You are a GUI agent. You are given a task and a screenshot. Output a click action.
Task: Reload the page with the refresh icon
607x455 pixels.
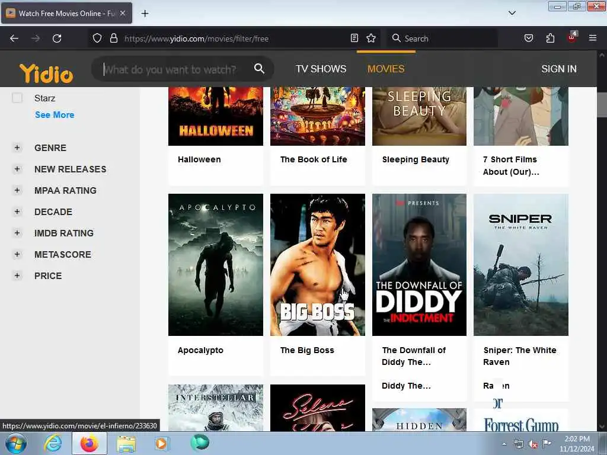57,39
